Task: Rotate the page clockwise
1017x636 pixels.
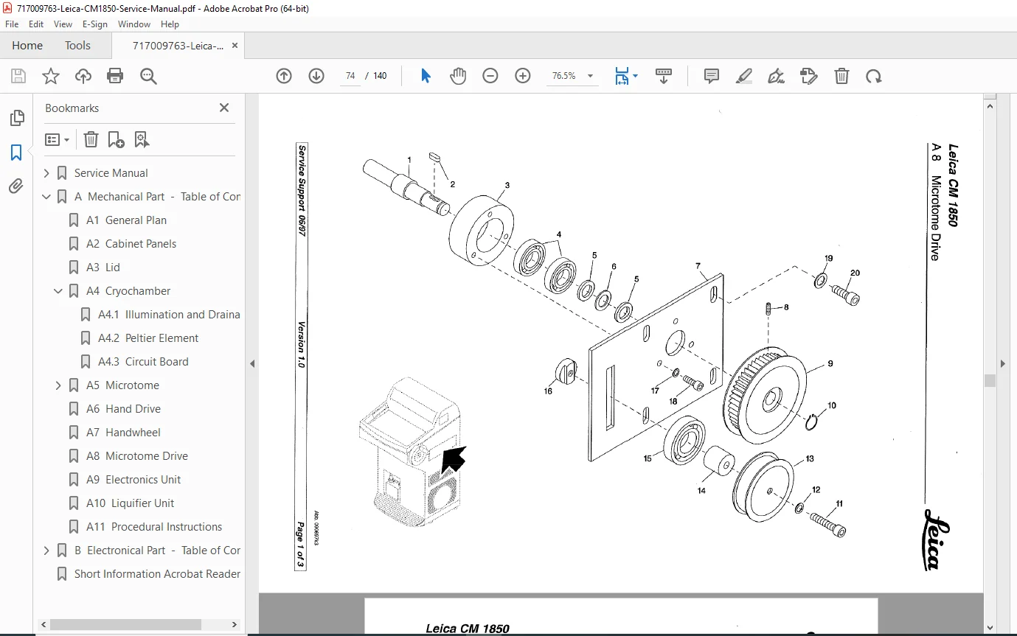Action: 874,76
